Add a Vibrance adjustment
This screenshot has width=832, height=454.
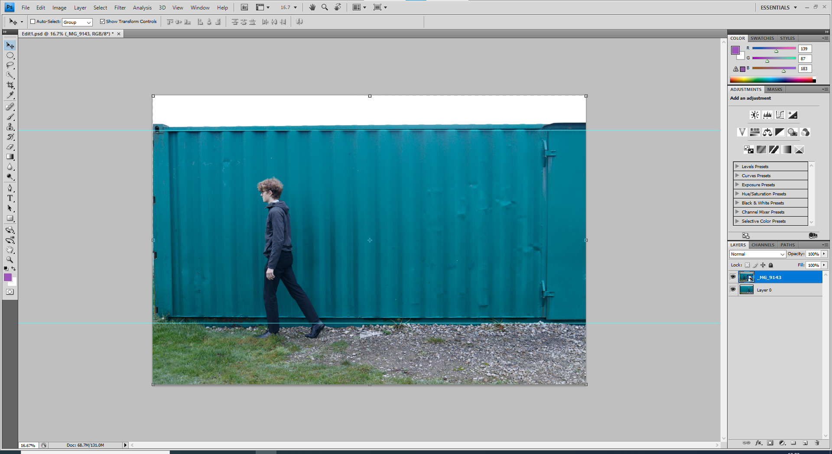click(742, 132)
